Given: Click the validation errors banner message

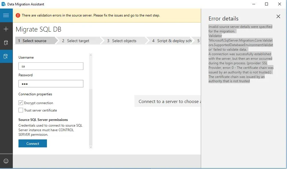Looking at the screenshot, I should [91, 15].
